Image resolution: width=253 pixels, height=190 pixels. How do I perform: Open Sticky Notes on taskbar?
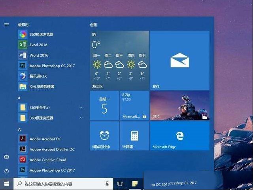click(x=135, y=184)
